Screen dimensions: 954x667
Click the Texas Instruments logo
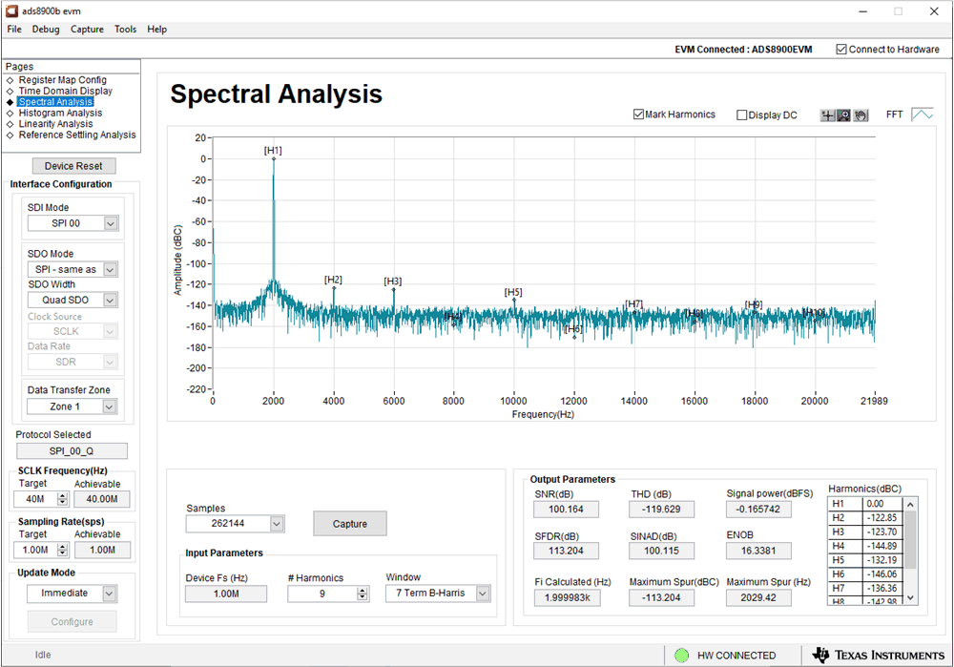click(x=878, y=655)
